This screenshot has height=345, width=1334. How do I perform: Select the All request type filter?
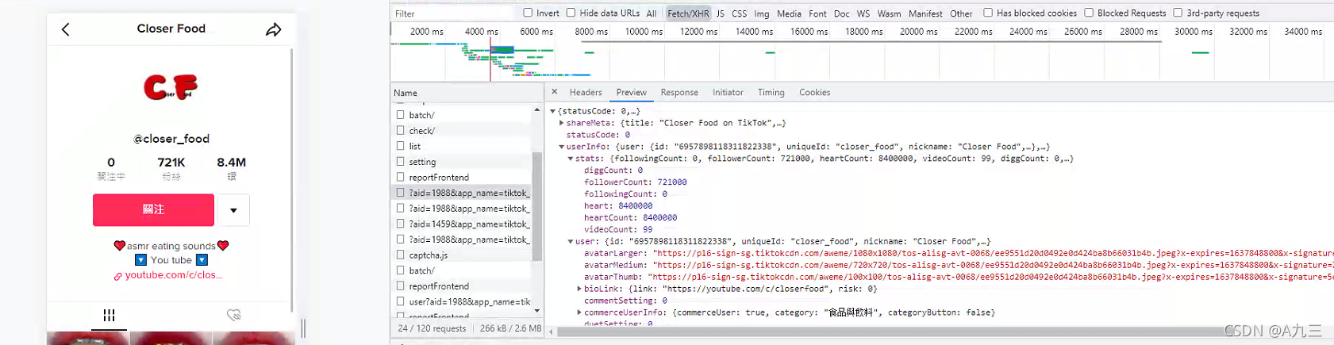[651, 13]
